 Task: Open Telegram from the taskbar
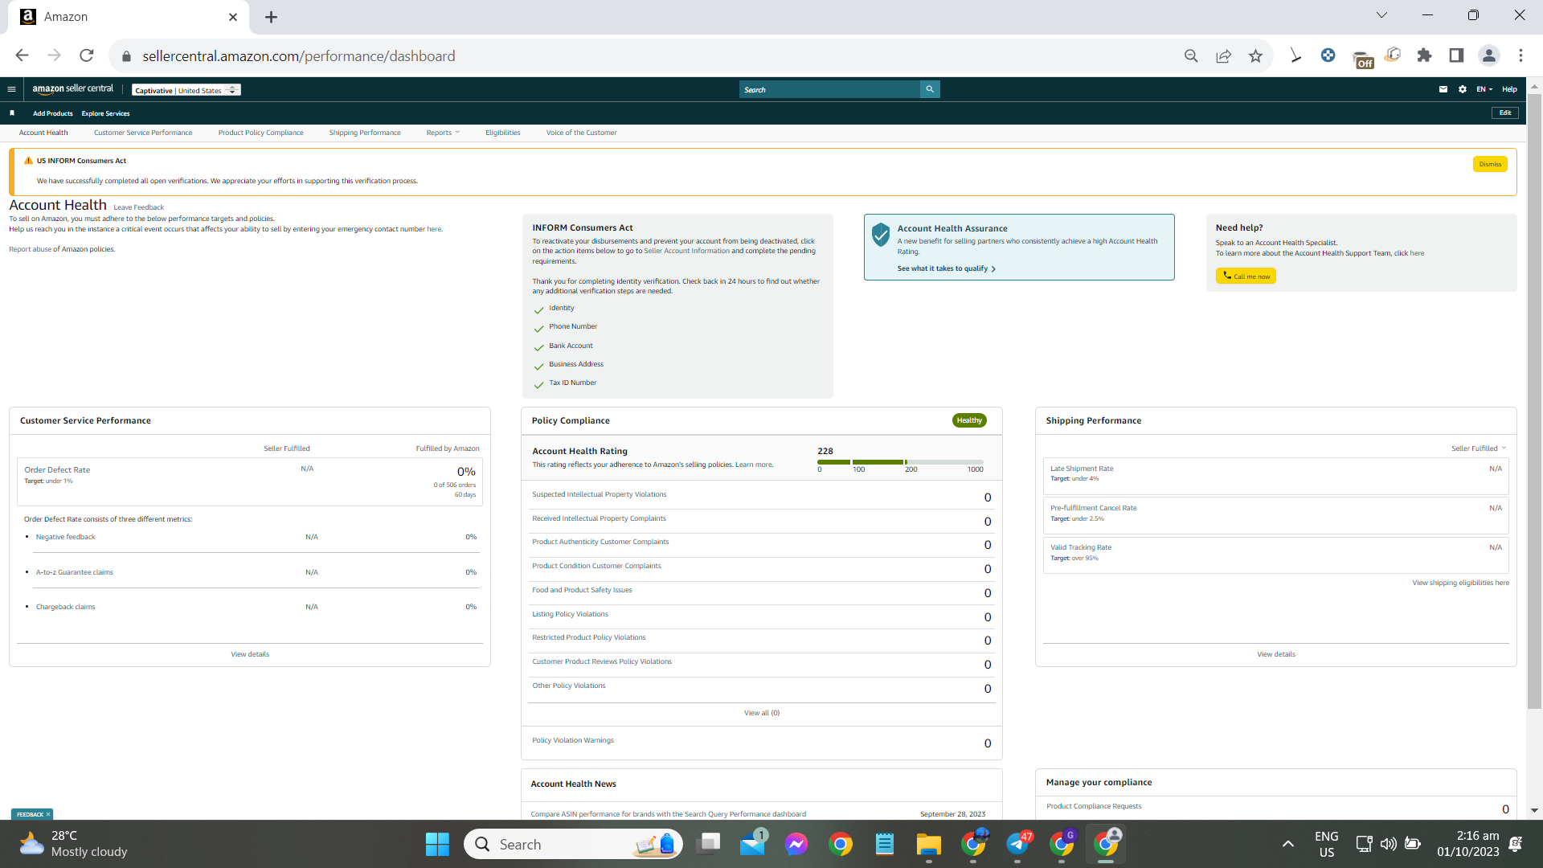pyautogui.click(x=1018, y=844)
